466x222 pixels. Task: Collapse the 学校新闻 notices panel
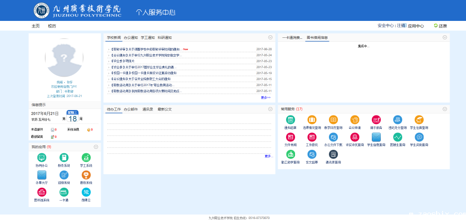point(270,37)
